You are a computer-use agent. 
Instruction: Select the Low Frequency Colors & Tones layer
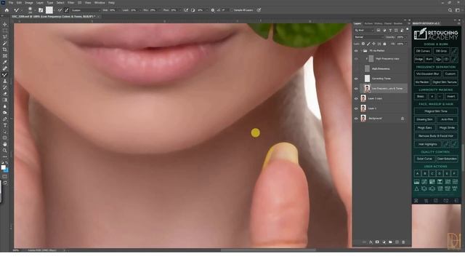[384, 89]
